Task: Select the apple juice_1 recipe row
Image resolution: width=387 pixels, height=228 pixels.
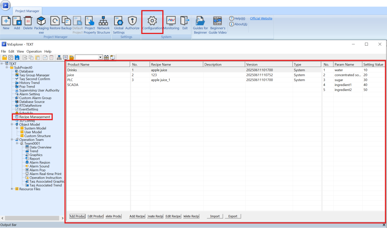Action: [x=226, y=80]
